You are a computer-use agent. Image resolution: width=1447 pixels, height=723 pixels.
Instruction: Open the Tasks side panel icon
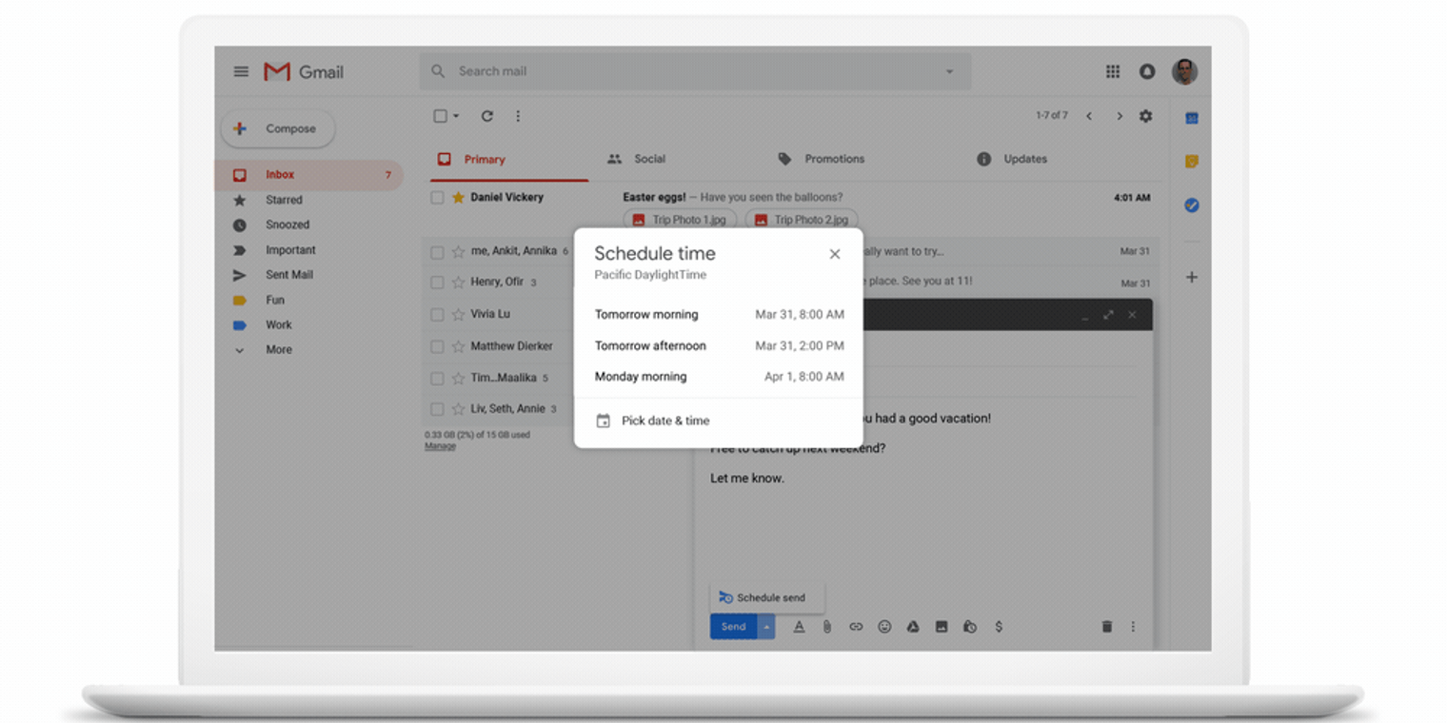[1191, 205]
